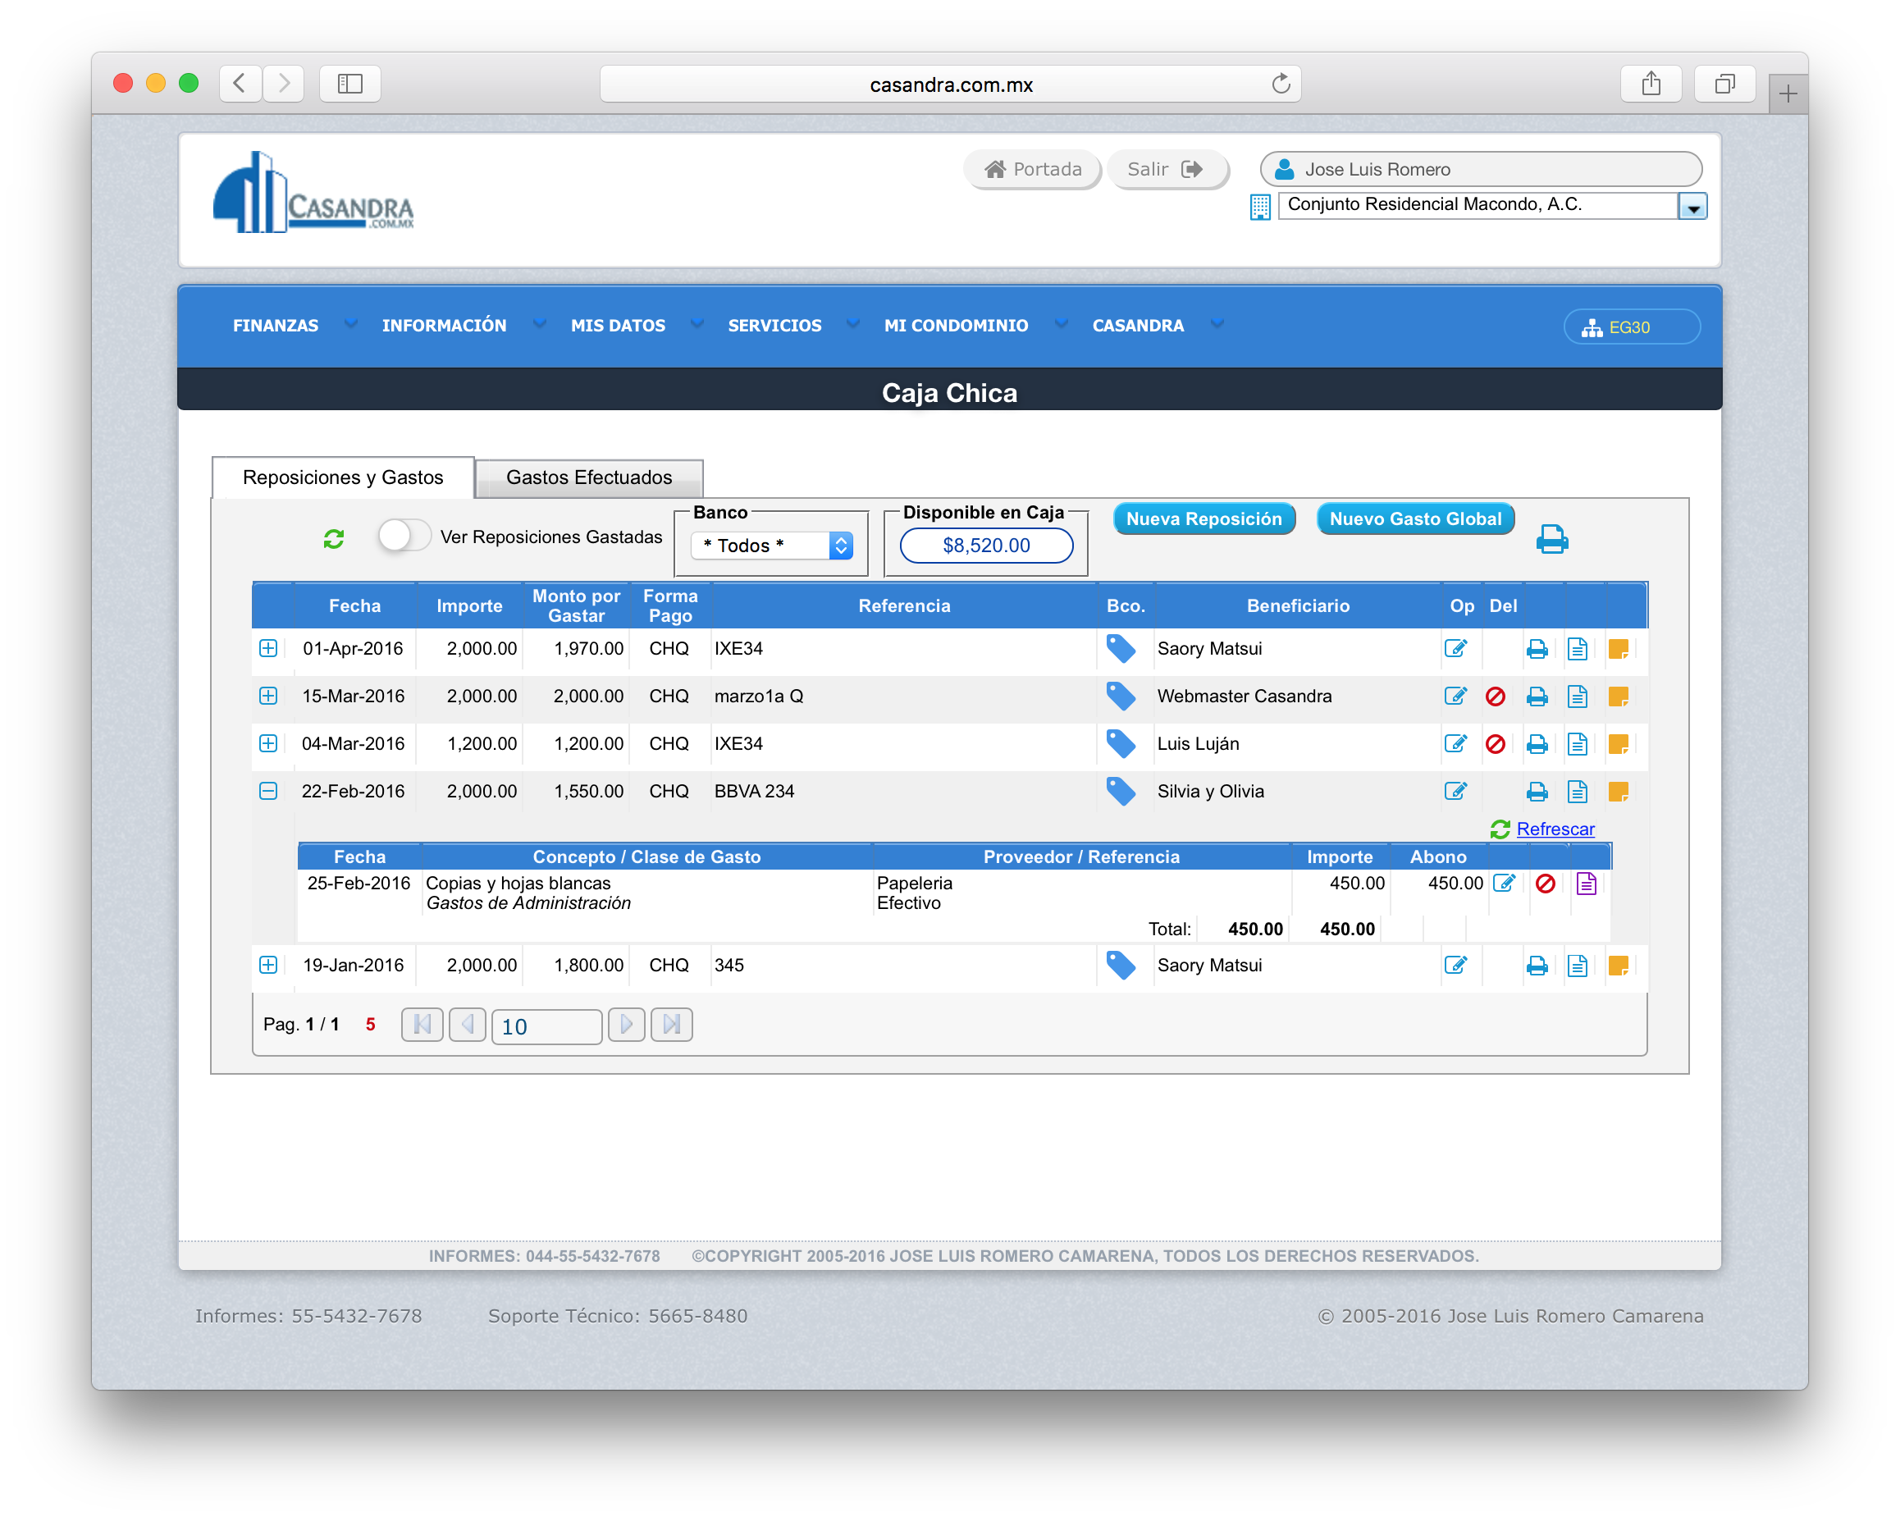Go to previous page of results
The image size is (1900, 1521).
point(467,1024)
